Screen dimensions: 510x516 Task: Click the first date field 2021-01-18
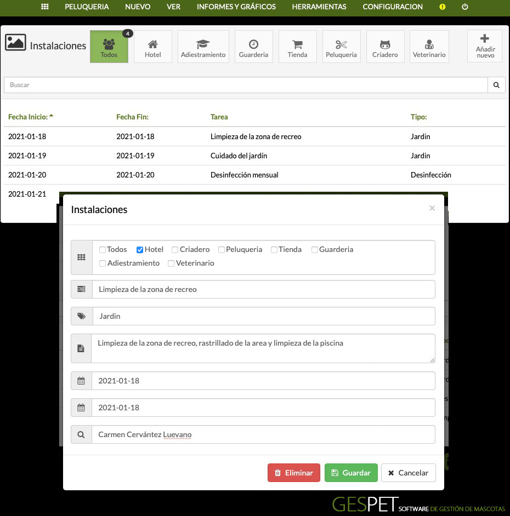(263, 381)
